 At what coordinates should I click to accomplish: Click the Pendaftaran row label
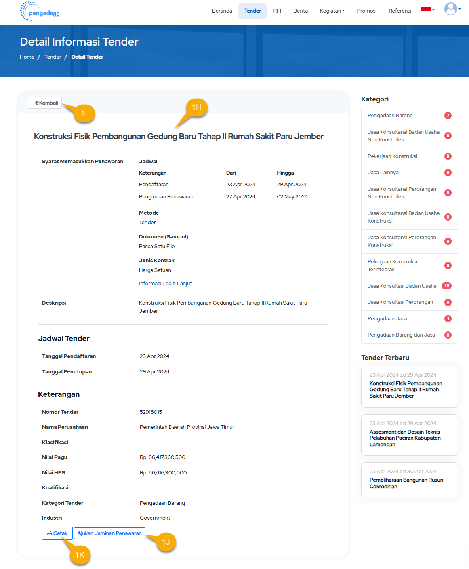pos(154,185)
